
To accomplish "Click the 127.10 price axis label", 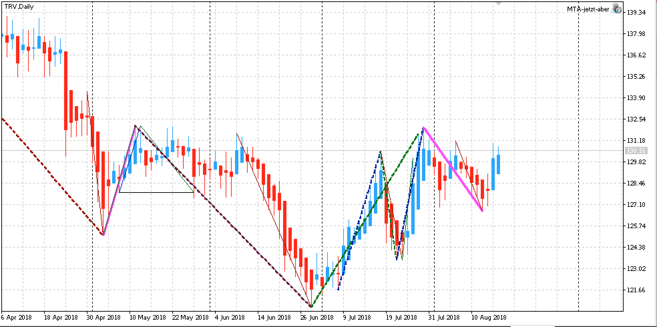I will point(636,205).
